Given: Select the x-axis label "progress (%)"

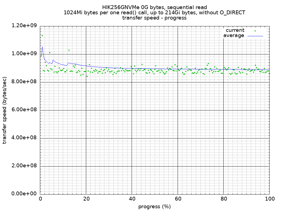Looking at the screenshot, I should click(x=154, y=206).
